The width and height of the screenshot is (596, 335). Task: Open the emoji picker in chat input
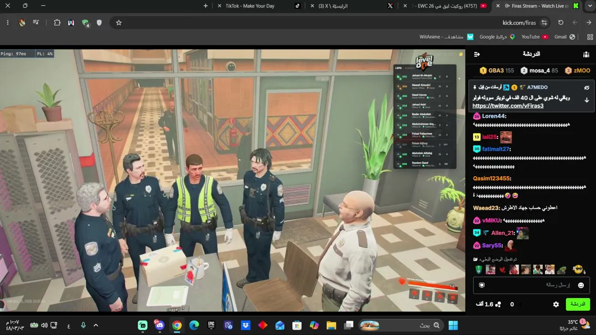point(581,285)
